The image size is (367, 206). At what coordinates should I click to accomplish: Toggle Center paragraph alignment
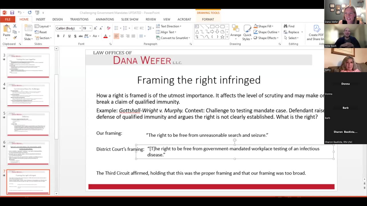[x=122, y=36]
